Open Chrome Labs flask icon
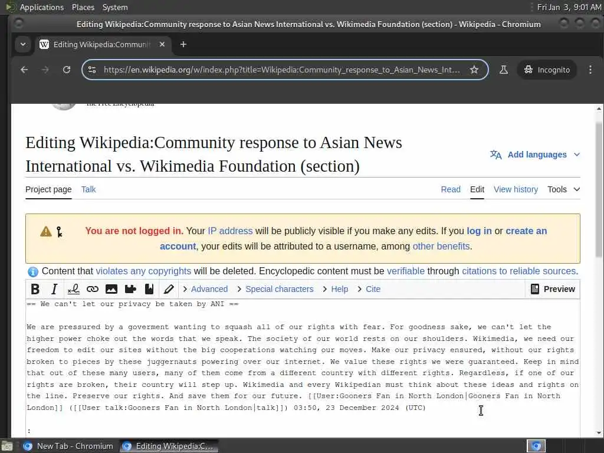 pos(504,70)
